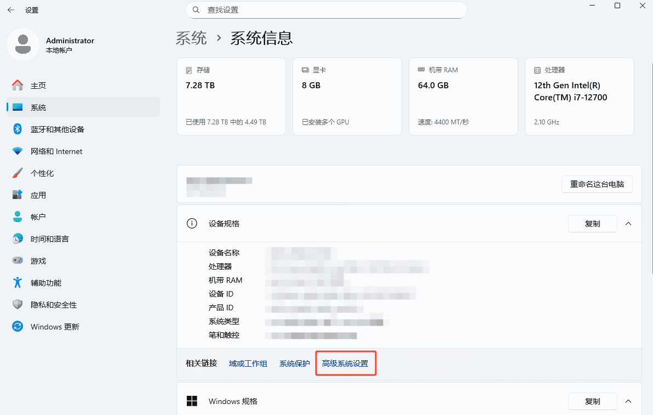653x415 pixels.
Task: Click the 机带 RAM 64.0 GB card
Action: tap(463, 96)
